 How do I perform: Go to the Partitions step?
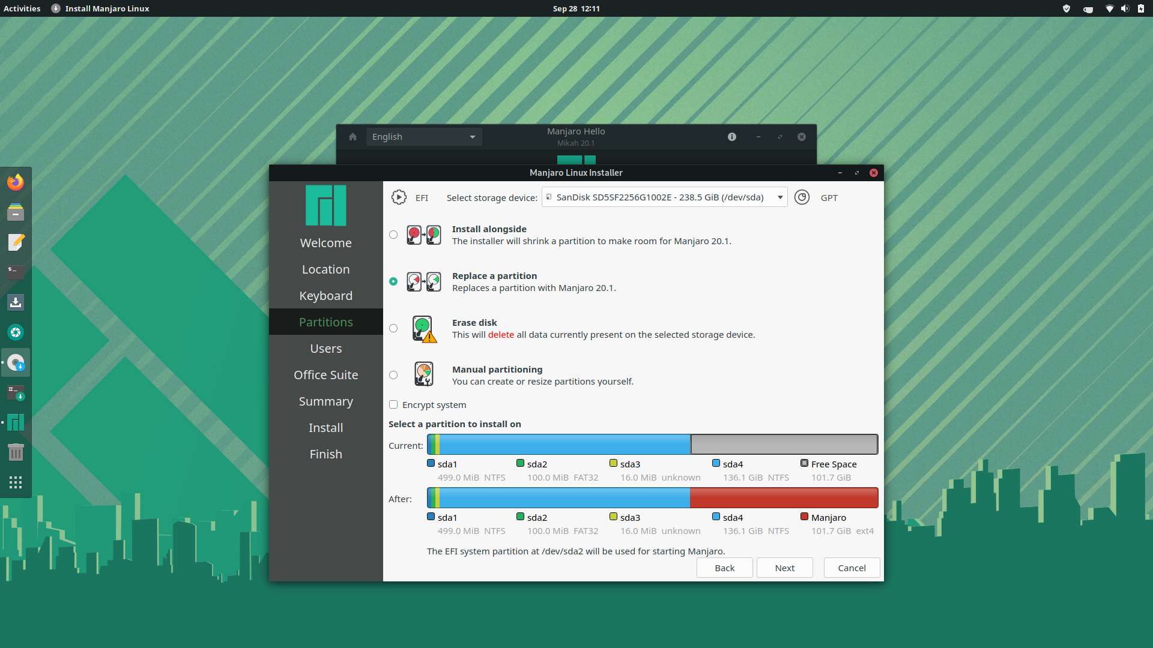(326, 322)
